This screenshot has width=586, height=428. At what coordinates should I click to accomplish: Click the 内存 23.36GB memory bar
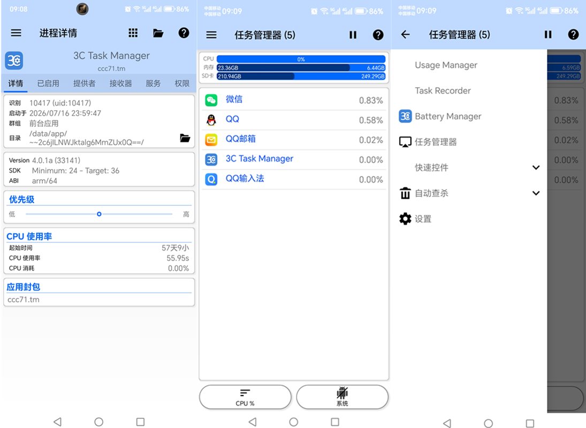(301, 67)
